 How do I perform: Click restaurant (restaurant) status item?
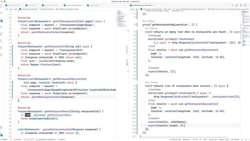pyautogui.click(x=46, y=139)
